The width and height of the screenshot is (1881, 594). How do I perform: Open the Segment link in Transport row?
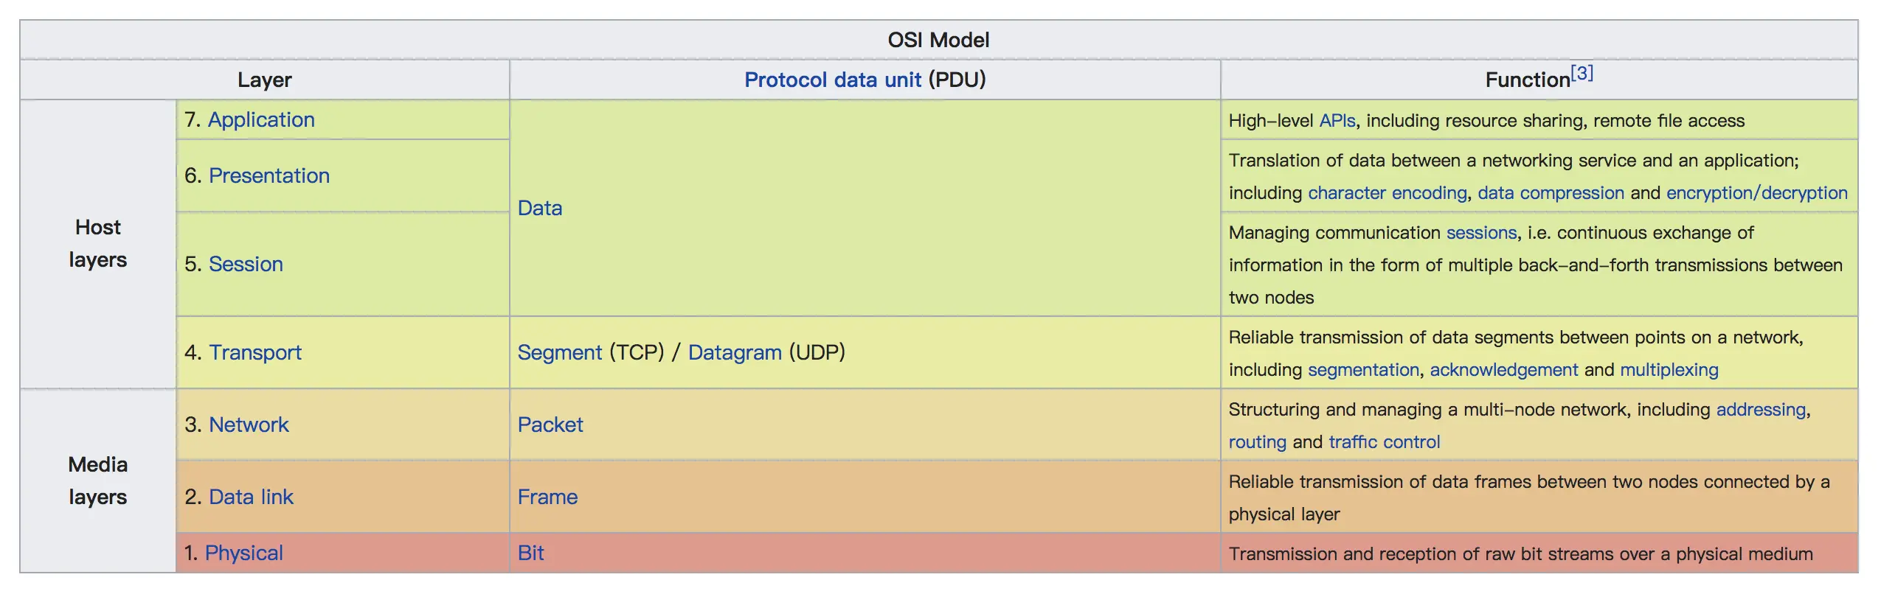coord(559,353)
